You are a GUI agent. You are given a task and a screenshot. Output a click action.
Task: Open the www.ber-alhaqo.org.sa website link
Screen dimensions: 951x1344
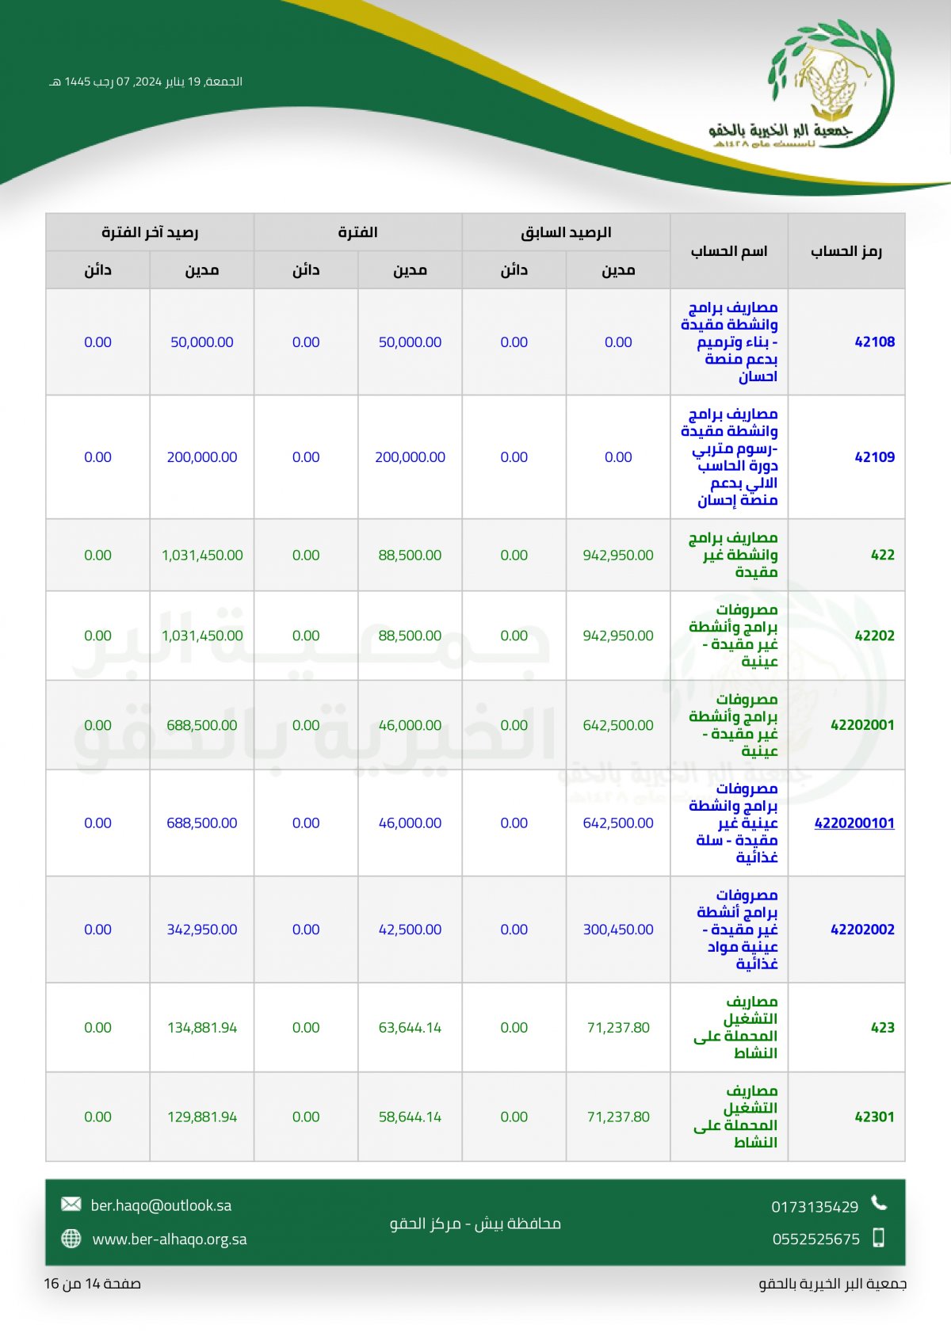pyautogui.click(x=170, y=1239)
